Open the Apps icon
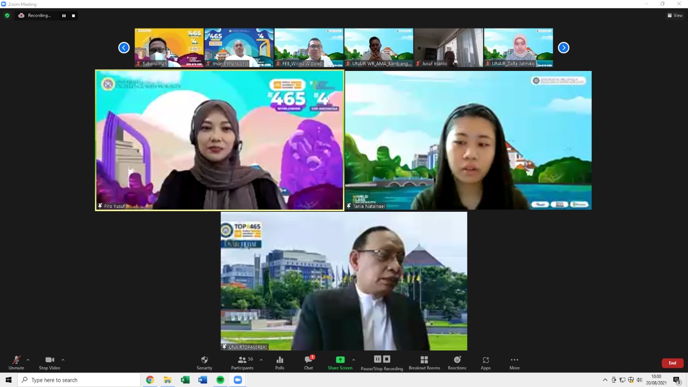The image size is (688, 387). coord(485,360)
